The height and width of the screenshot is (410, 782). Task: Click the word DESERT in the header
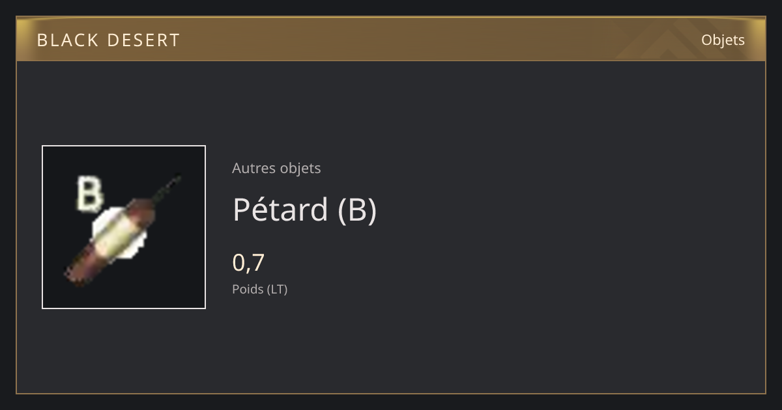[x=143, y=40]
